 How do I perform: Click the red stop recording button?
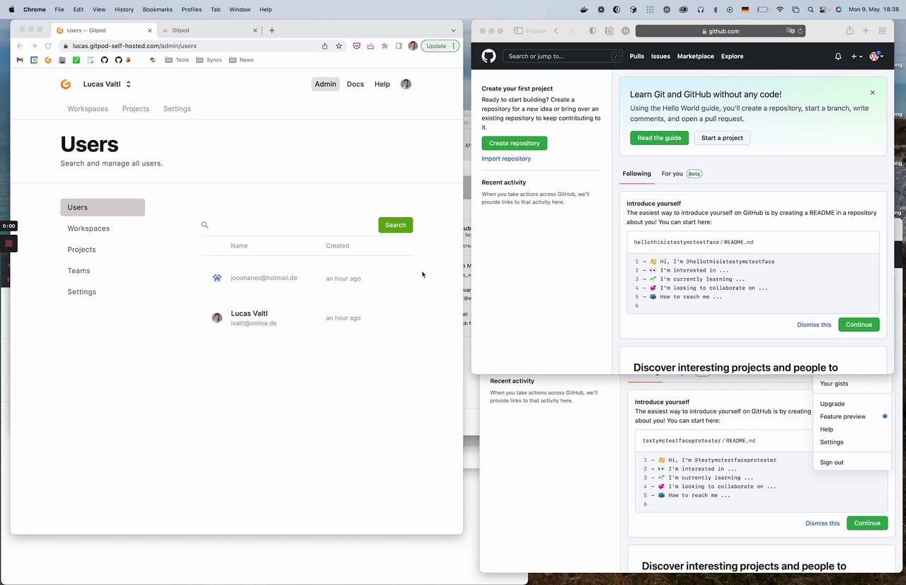pyautogui.click(x=8, y=243)
